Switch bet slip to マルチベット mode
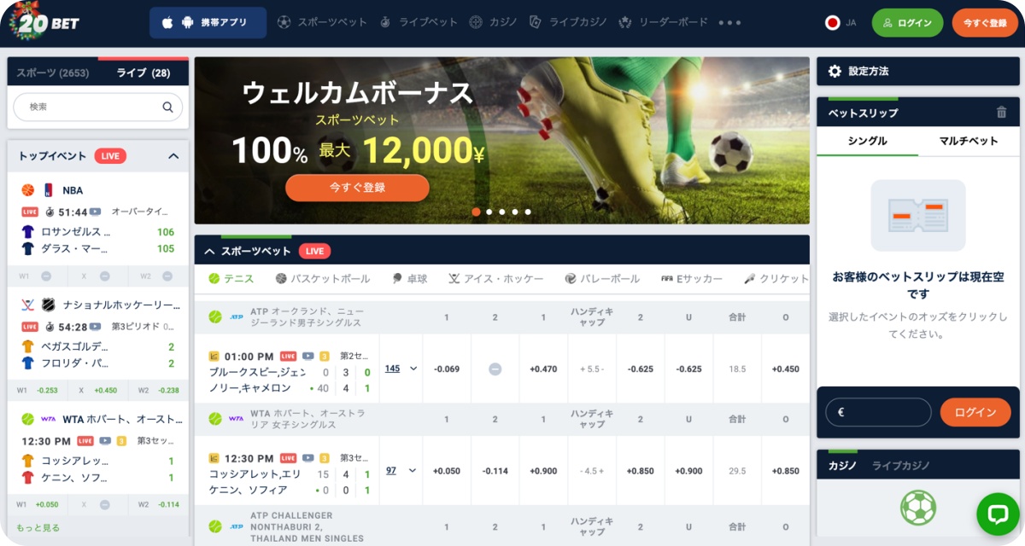 point(969,142)
